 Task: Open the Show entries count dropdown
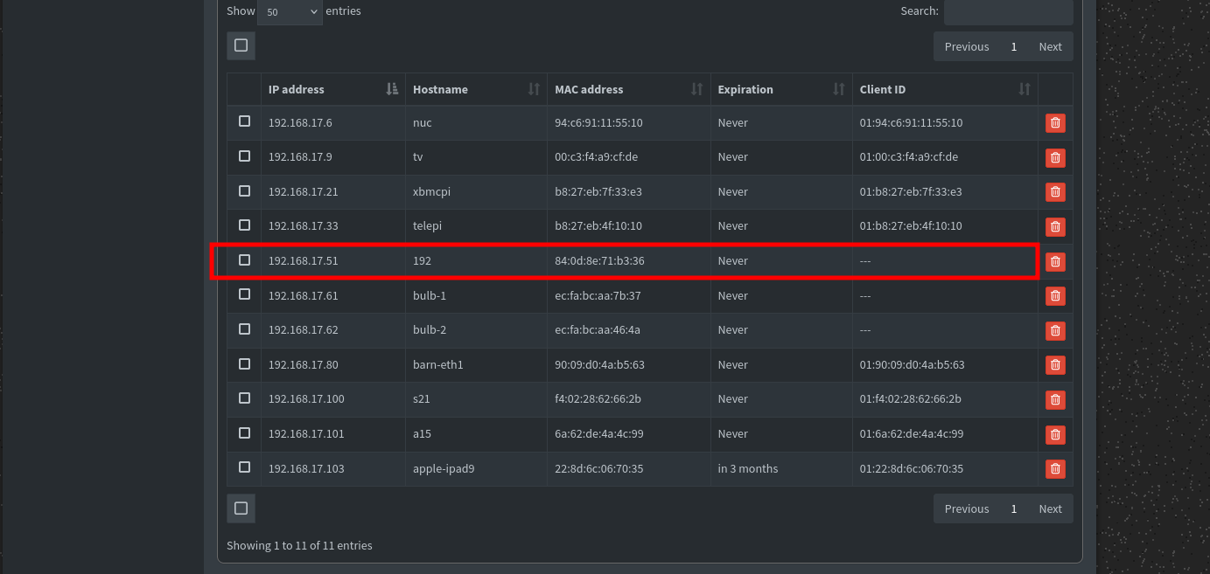pyautogui.click(x=290, y=12)
